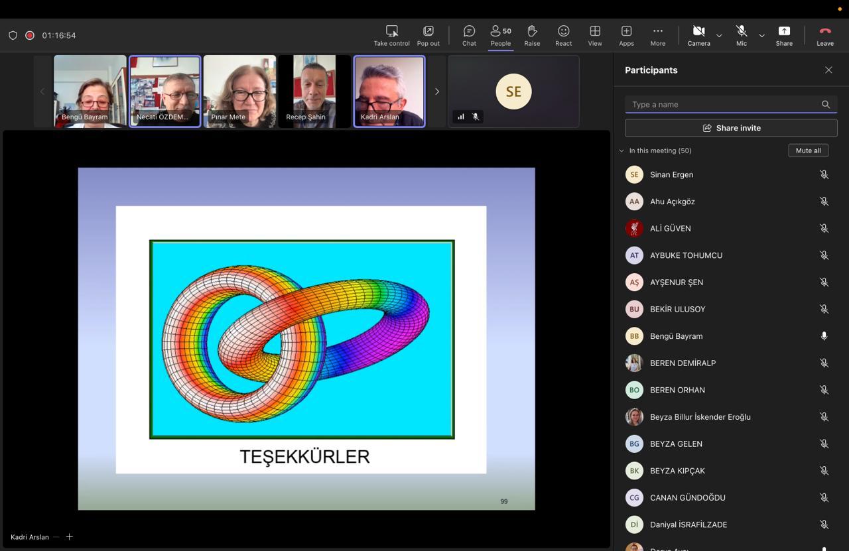The image size is (849, 551).
Task: Click the Type a name search field
Action: pos(723,104)
